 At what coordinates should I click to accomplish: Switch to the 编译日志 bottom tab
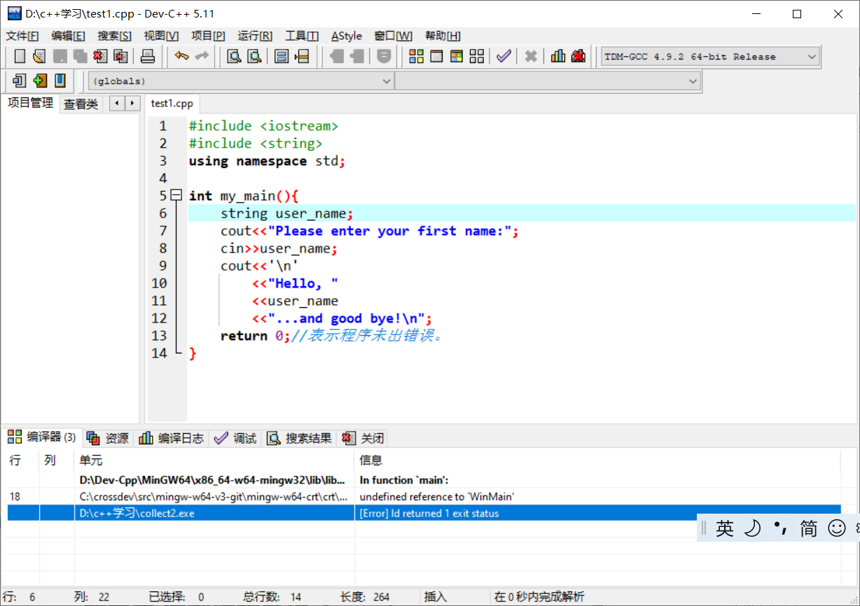pyautogui.click(x=172, y=439)
